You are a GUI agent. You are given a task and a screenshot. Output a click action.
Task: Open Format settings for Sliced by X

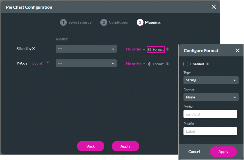click(156, 49)
